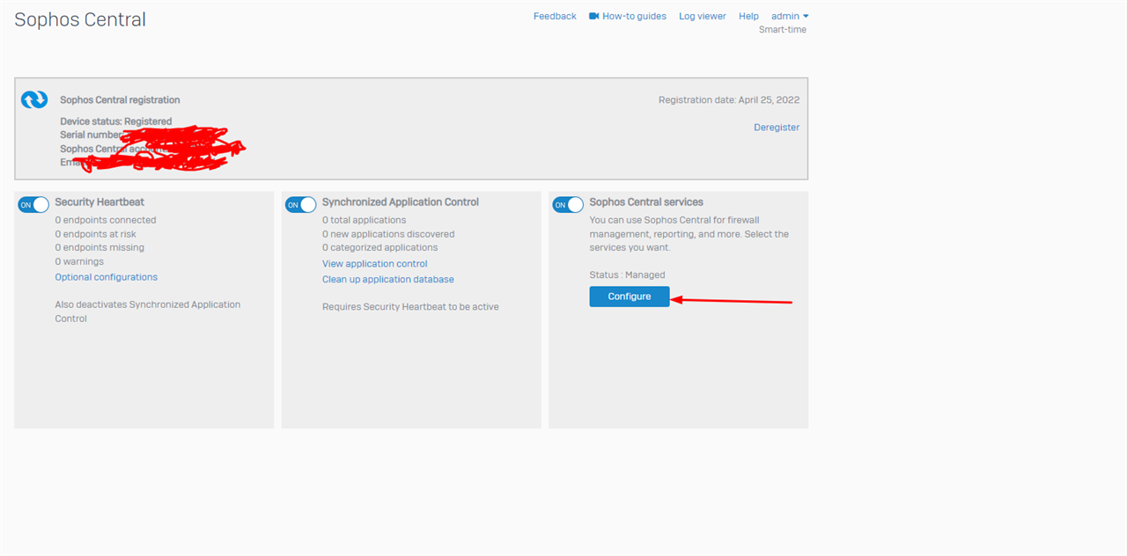1127x556 pixels.
Task: Open the admin user dropdown
Action: tap(790, 16)
